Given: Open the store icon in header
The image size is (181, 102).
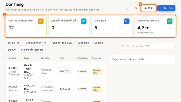Looking at the screenshot, I should tap(127, 8).
